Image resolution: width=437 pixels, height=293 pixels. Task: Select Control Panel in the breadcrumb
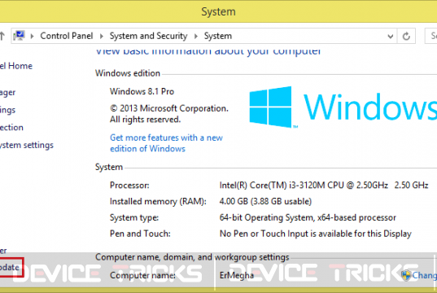click(67, 36)
